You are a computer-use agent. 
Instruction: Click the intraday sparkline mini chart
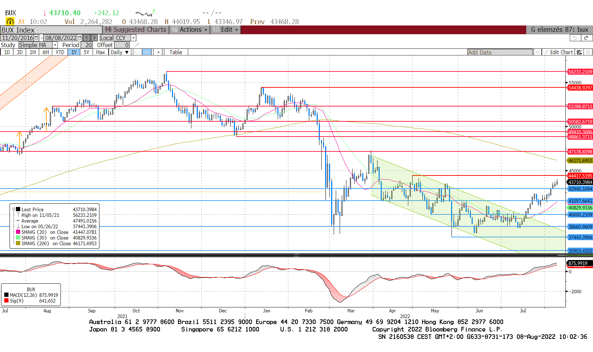pyautogui.click(x=145, y=13)
